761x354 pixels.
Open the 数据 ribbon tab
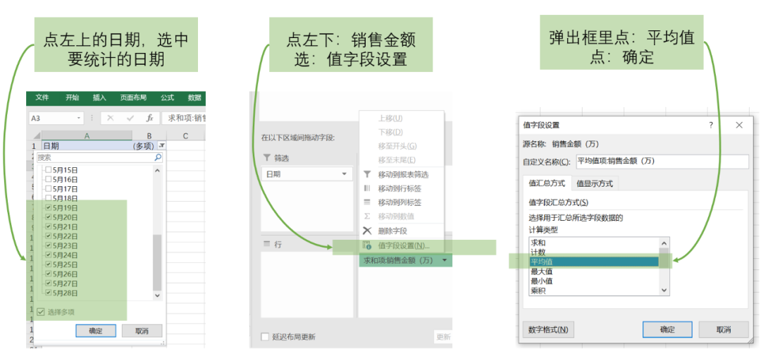pos(194,97)
